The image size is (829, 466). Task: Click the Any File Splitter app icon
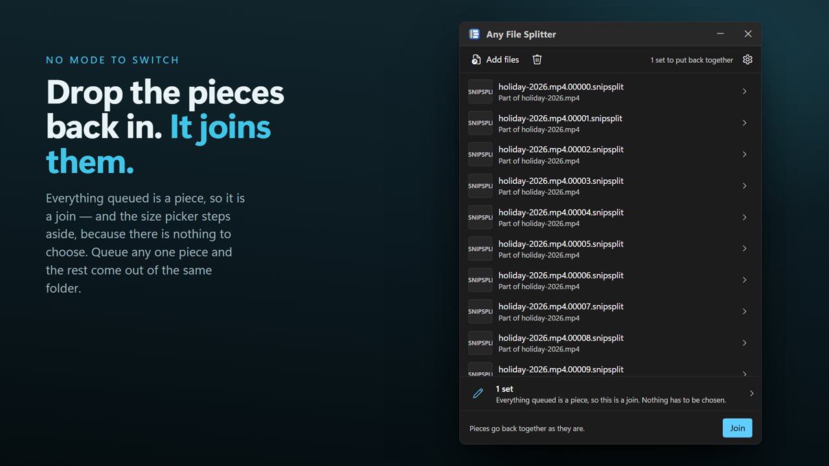pyautogui.click(x=474, y=34)
